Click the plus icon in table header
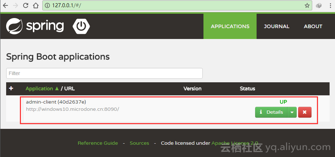The height and width of the screenshot is (157, 335). 11,88
